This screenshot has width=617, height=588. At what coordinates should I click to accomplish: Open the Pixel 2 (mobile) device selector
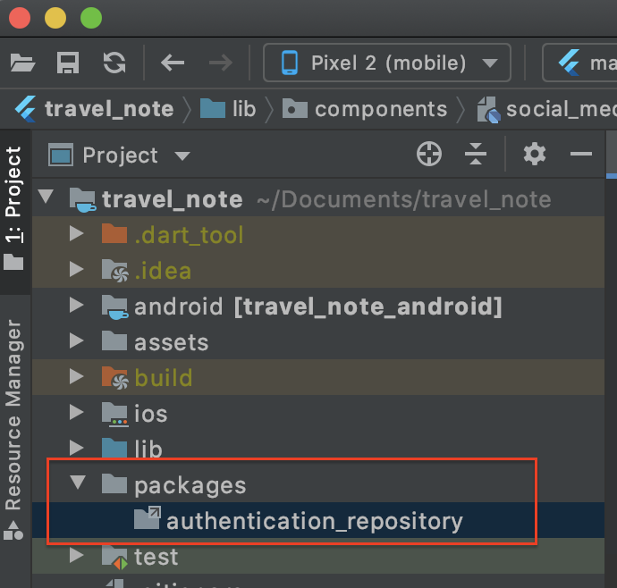(387, 63)
